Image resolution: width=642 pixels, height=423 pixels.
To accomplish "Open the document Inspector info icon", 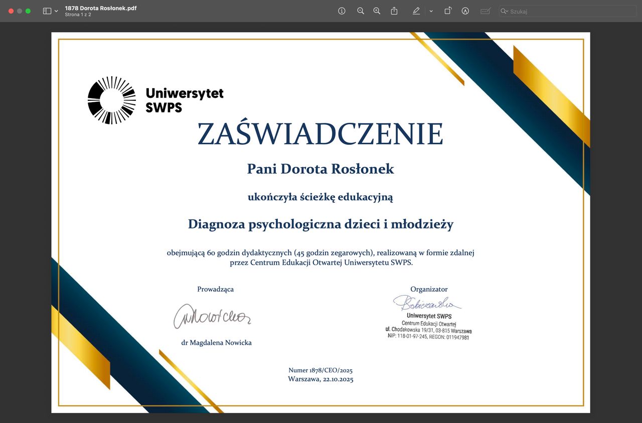I will (x=342, y=11).
